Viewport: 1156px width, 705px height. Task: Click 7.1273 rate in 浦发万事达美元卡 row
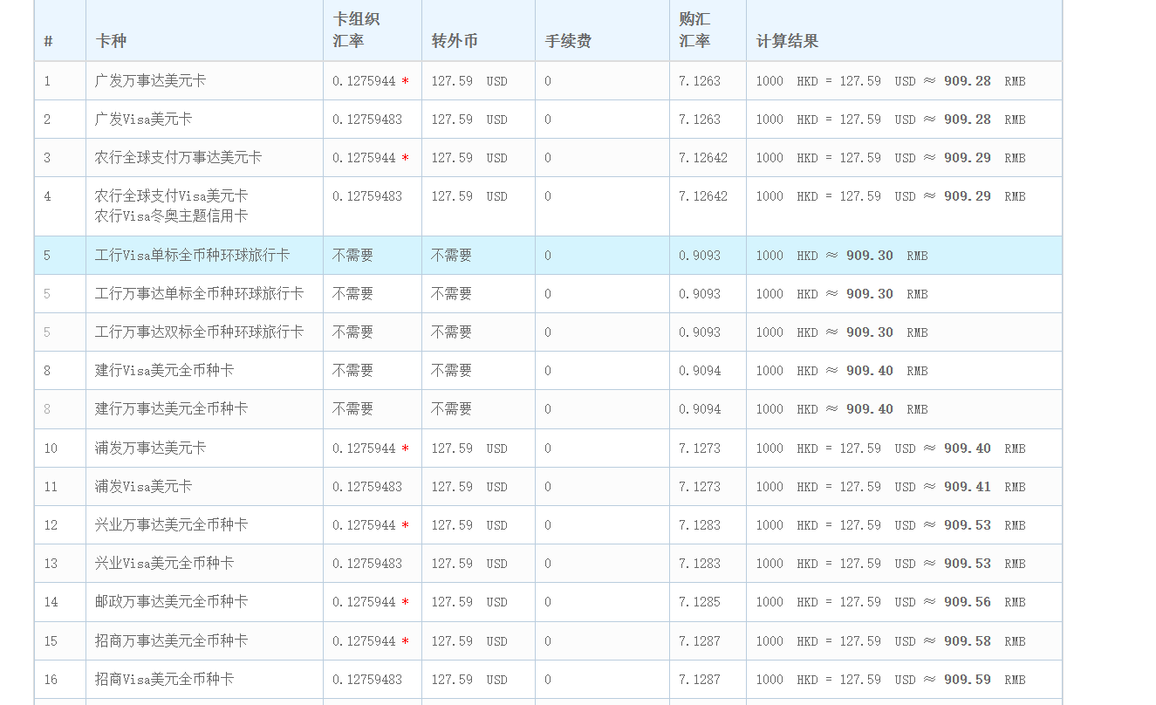(x=700, y=448)
